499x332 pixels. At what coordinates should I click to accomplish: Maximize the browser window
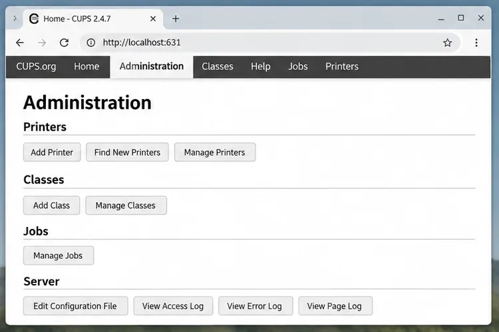pos(461,18)
